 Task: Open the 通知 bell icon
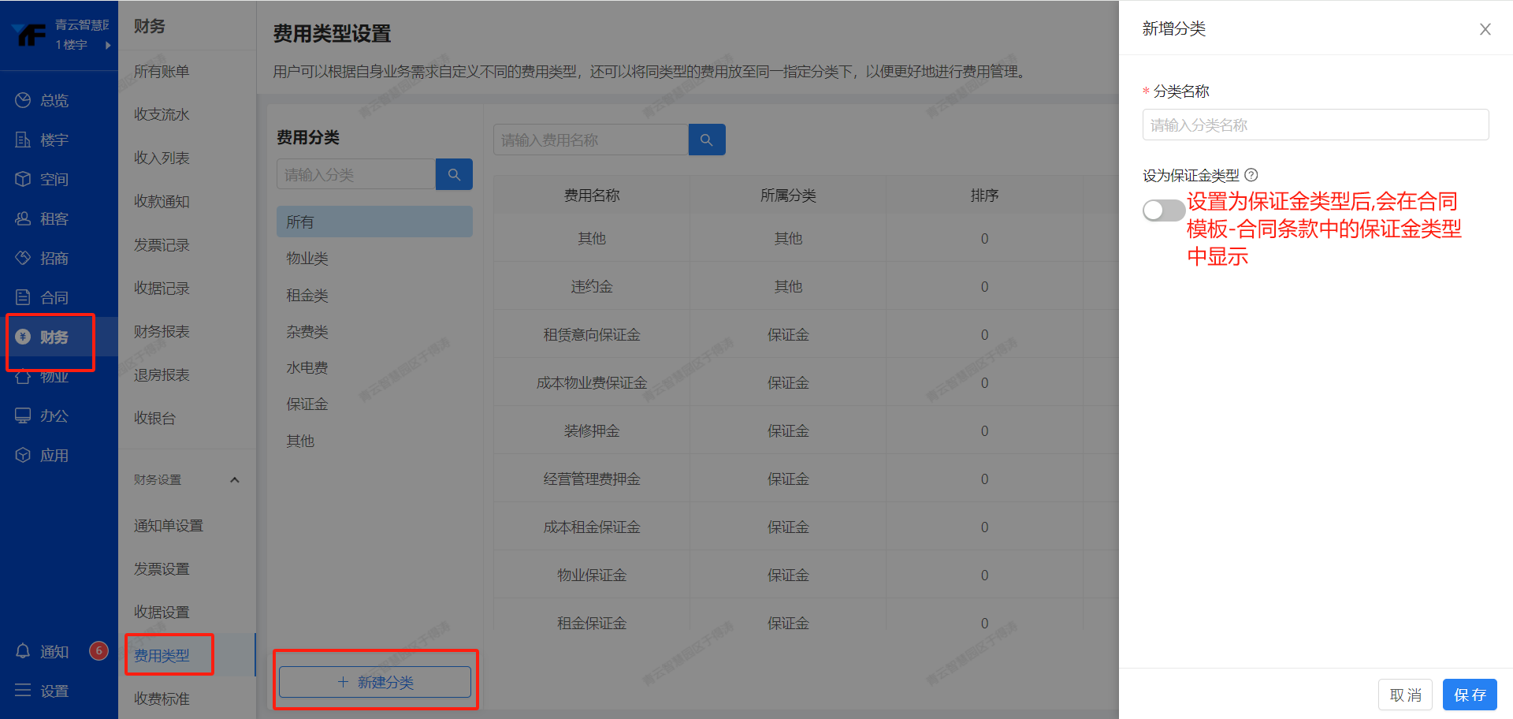[23, 651]
